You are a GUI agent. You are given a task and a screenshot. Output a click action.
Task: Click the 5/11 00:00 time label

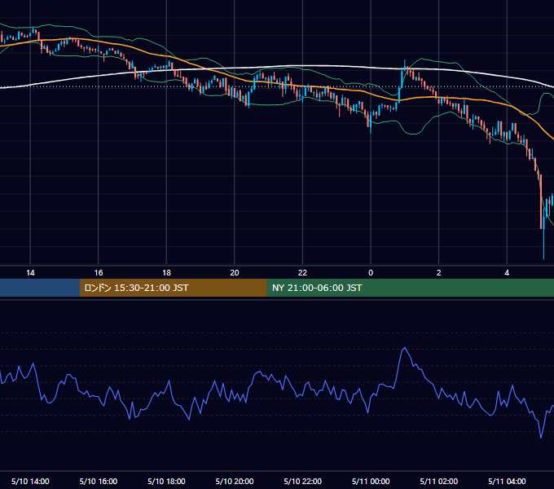click(x=371, y=481)
